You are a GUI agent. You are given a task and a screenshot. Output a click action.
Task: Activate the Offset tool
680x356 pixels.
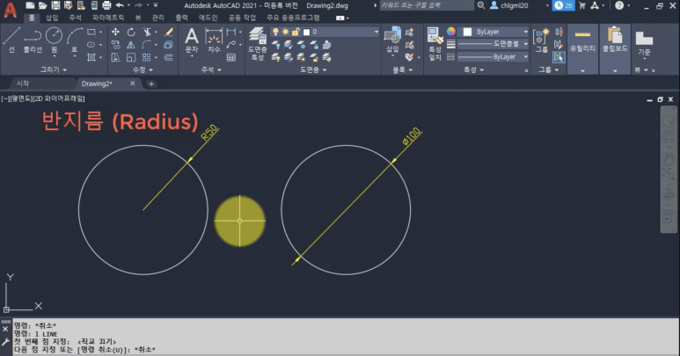[x=169, y=57]
